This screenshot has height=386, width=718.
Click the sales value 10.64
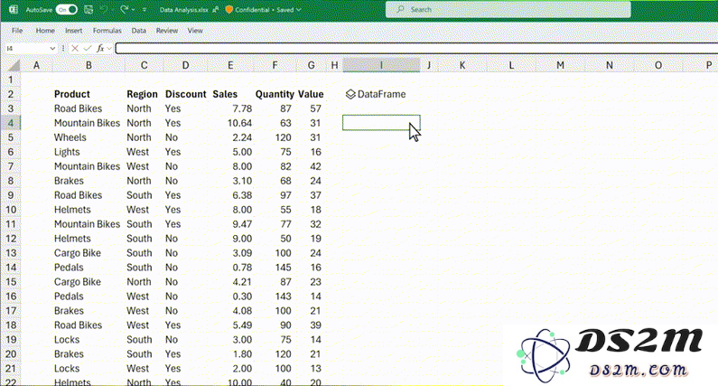[239, 123]
